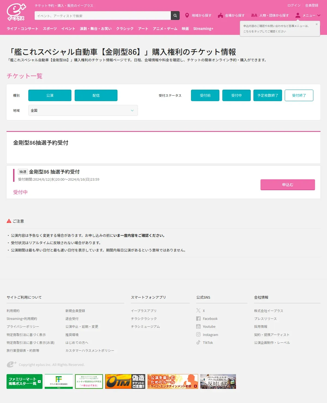This screenshot has height=403, width=327.
Task: Open Streaming+利用規約 footer link
Action: pos(22,319)
